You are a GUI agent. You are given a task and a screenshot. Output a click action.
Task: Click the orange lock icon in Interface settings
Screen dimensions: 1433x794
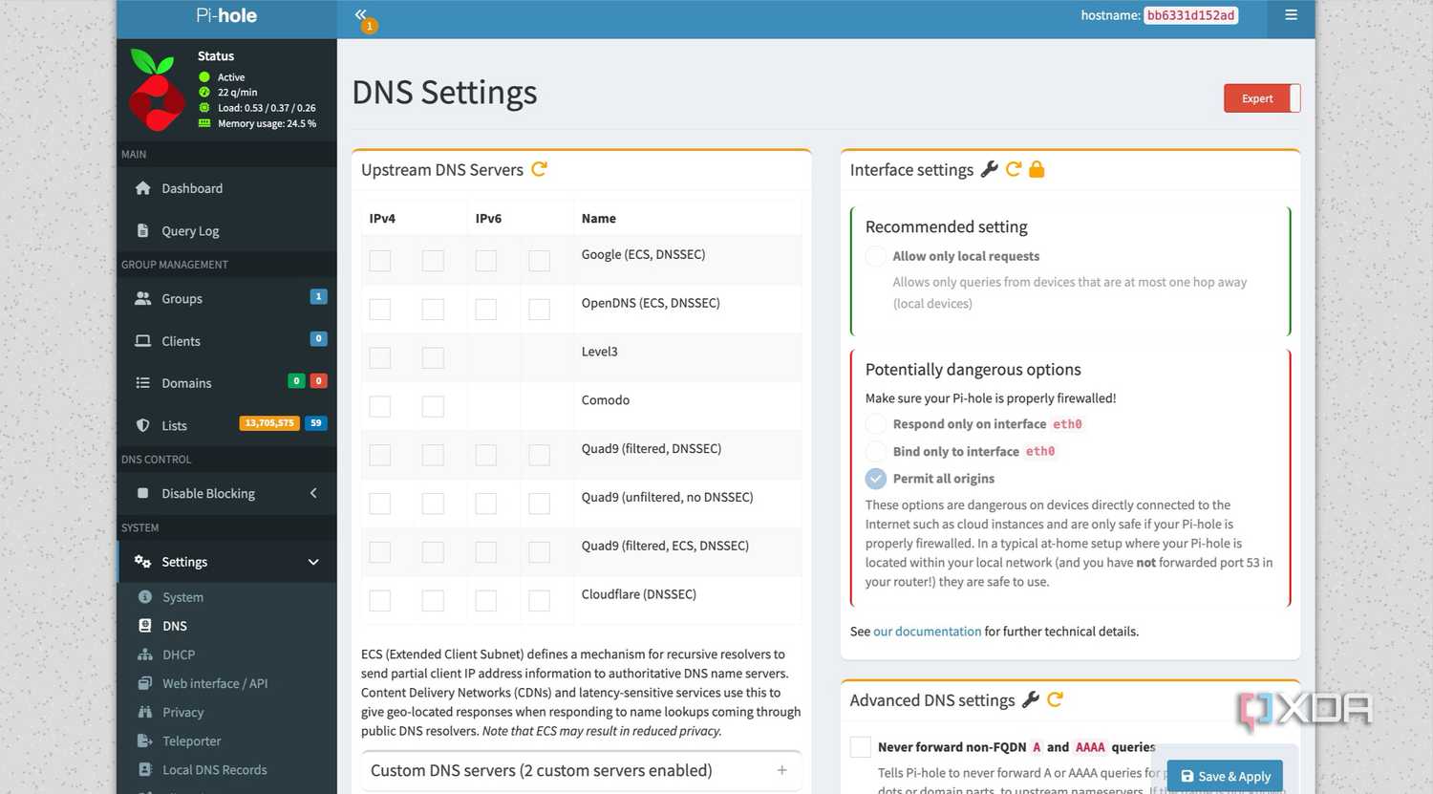point(1037,169)
